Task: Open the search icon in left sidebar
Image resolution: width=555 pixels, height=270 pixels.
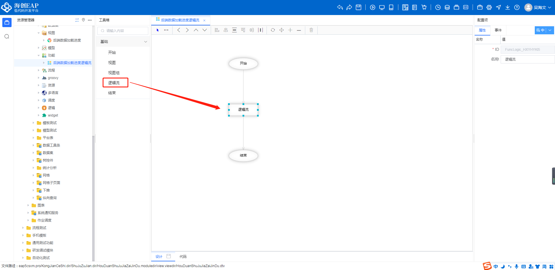Action: click(7, 36)
